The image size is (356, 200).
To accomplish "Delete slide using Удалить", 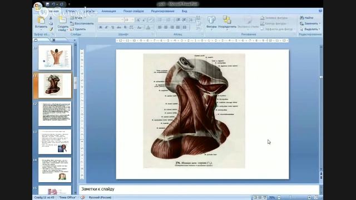I will pyautogui.click(x=78, y=29).
